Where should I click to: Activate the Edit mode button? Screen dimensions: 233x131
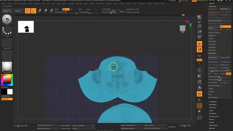tap(28, 11)
